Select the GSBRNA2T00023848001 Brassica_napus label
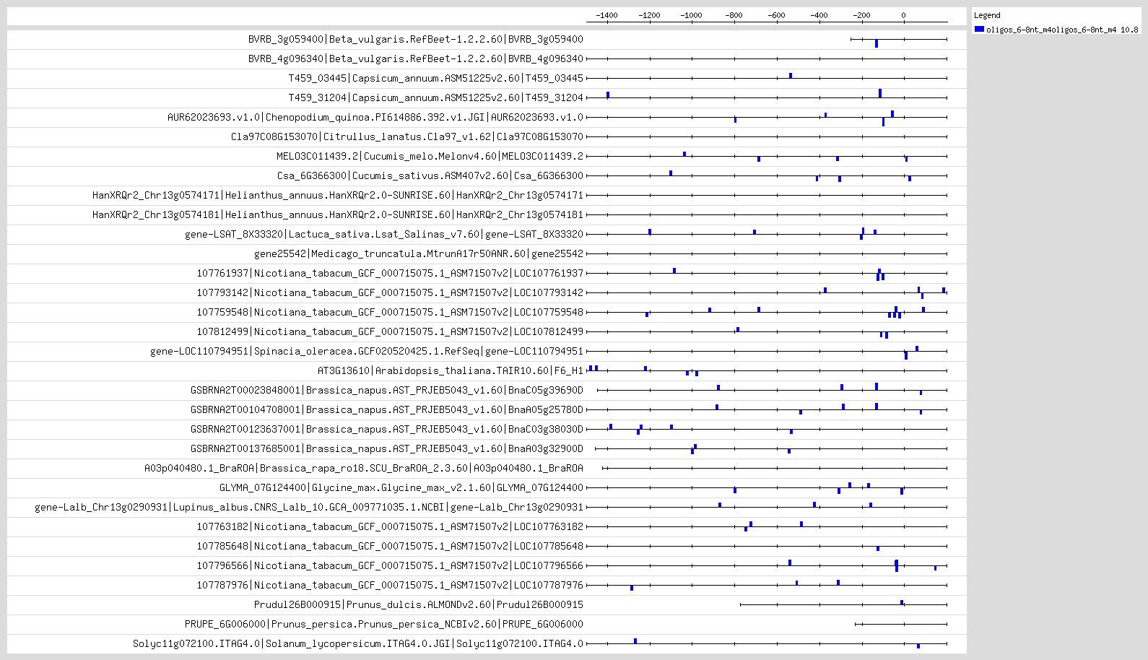Screen dimensions: 1148x660 coord(387,390)
